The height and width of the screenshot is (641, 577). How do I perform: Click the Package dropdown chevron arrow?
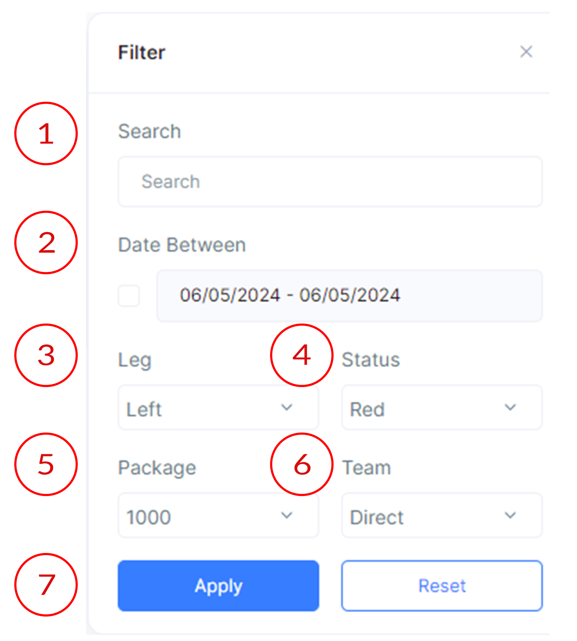click(287, 515)
